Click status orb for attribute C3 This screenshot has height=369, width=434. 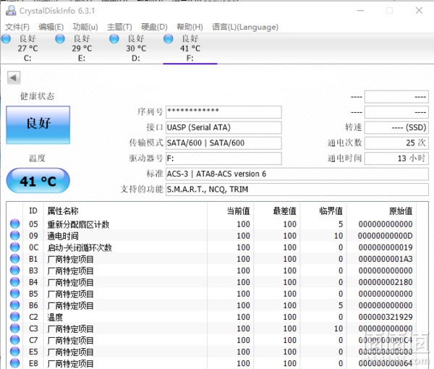coord(14,328)
